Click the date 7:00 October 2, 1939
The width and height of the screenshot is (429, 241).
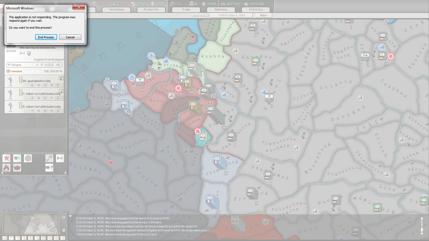(x=232, y=15)
